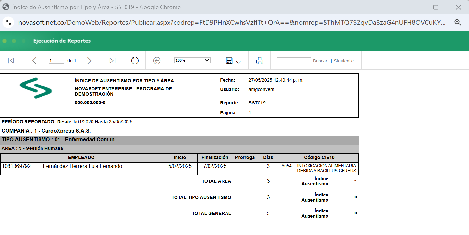
Task: Click the Siguiente link
Action: point(344,61)
